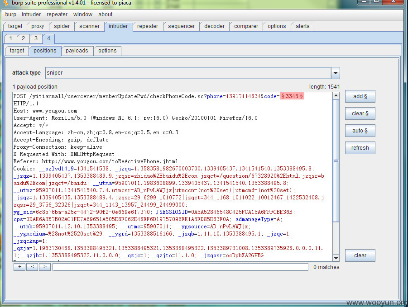This screenshot has width=408, height=307.
Task: Switch to the spider tab
Action: (x=62, y=26)
